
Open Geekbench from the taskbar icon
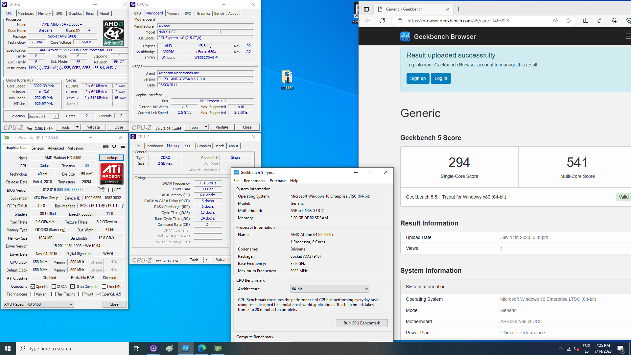pyautogui.click(x=186, y=348)
